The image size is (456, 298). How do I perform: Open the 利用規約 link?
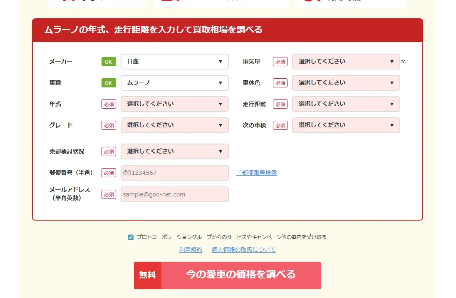pos(191,250)
